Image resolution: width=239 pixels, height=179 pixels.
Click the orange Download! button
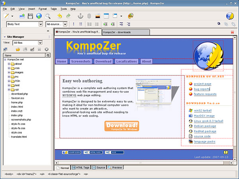click(x=122, y=126)
